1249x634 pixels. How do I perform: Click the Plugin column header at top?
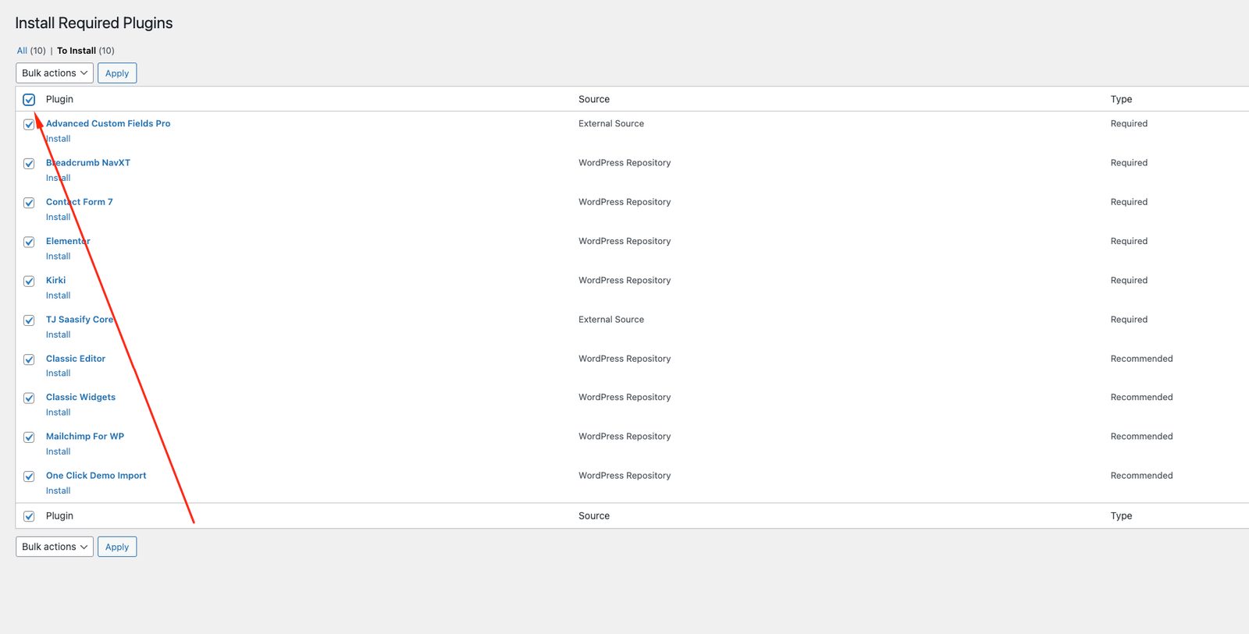59,99
